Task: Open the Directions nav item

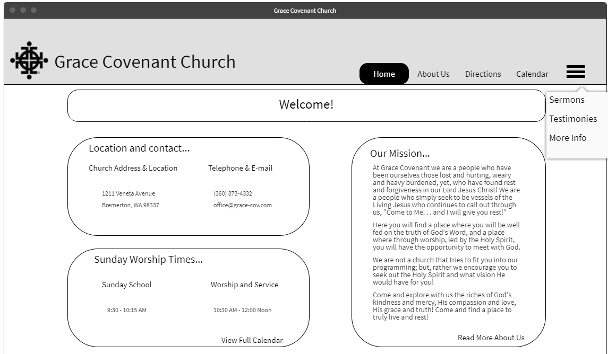Action: 483,74
